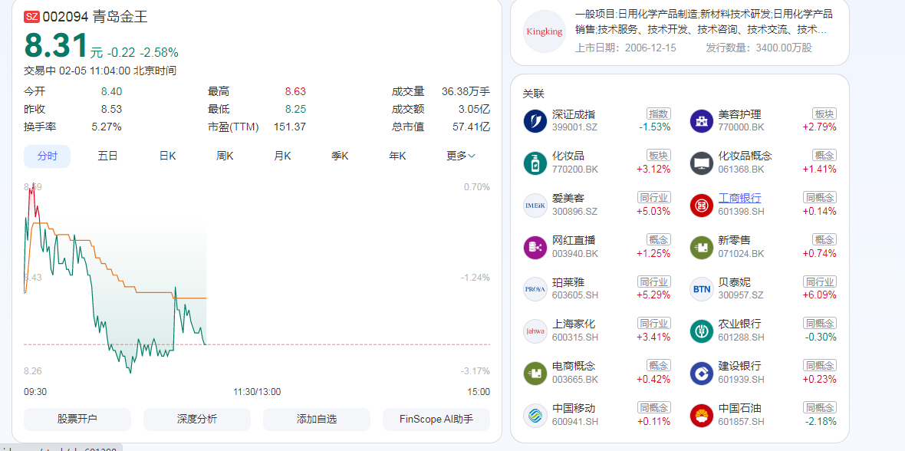The image size is (905, 451).
Task: Open the 网红直播 concept icon
Action: pos(535,248)
